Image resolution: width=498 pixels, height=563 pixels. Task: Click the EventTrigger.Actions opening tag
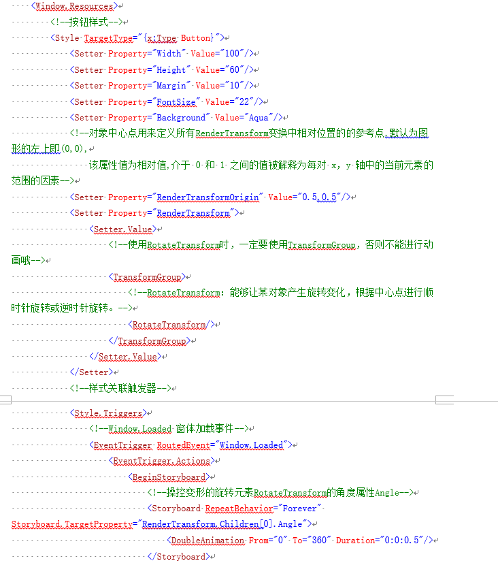tap(162, 461)
